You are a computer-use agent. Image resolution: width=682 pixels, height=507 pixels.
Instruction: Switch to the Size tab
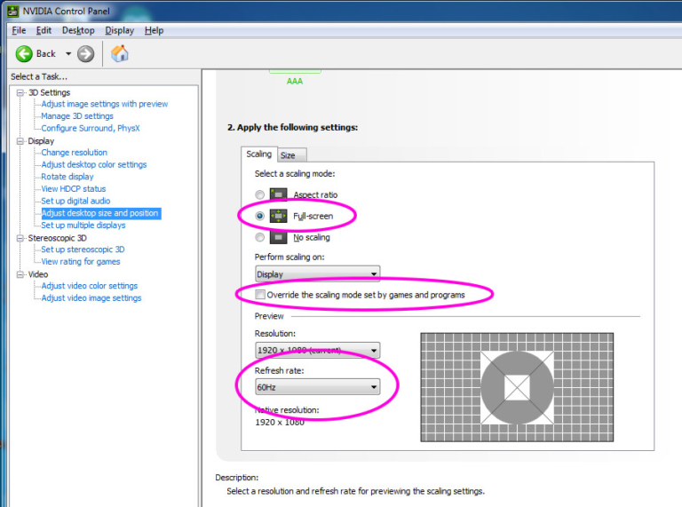click(292, 155)
